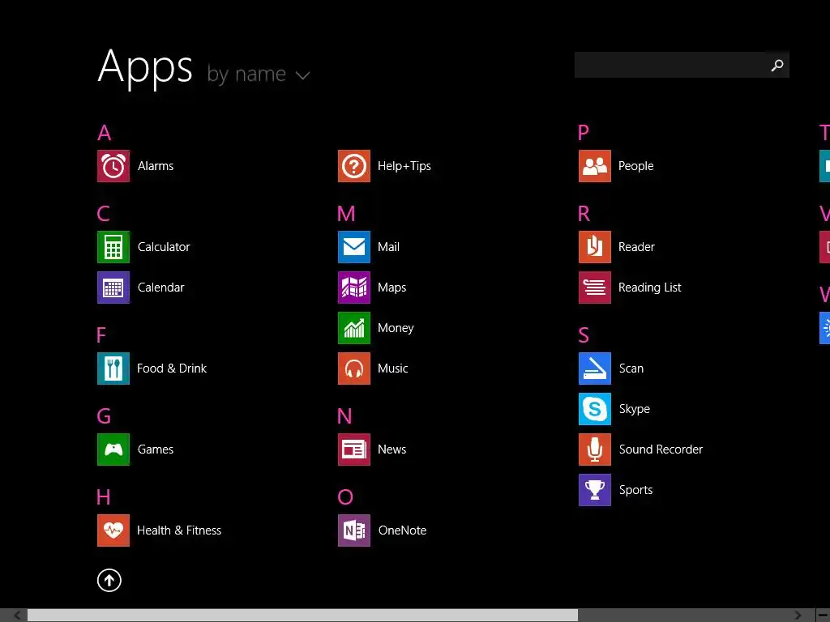The image size is (830, 622).
Task: Click the letter O group header
Action: tap(345, 497)
